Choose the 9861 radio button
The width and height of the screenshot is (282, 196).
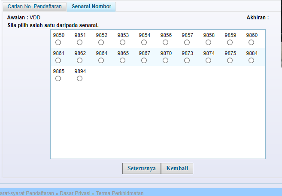click(x=58, y=61)
